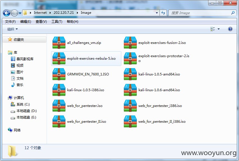Open the help question mark icon
The height and width of the screenshot is (161, 239).
[x=230, y=29]
